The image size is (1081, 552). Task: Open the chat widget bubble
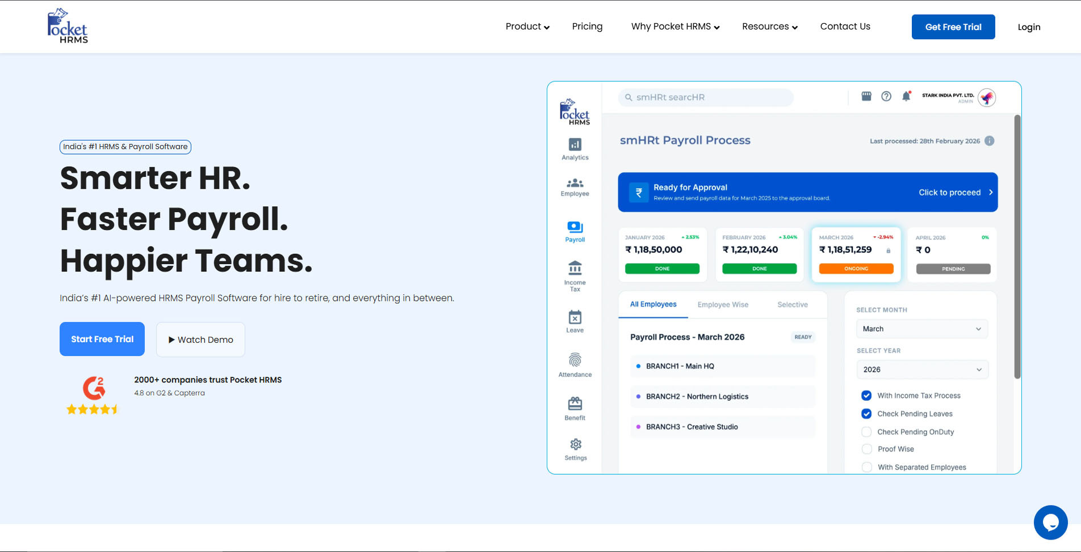click(x=1050, y=522)
